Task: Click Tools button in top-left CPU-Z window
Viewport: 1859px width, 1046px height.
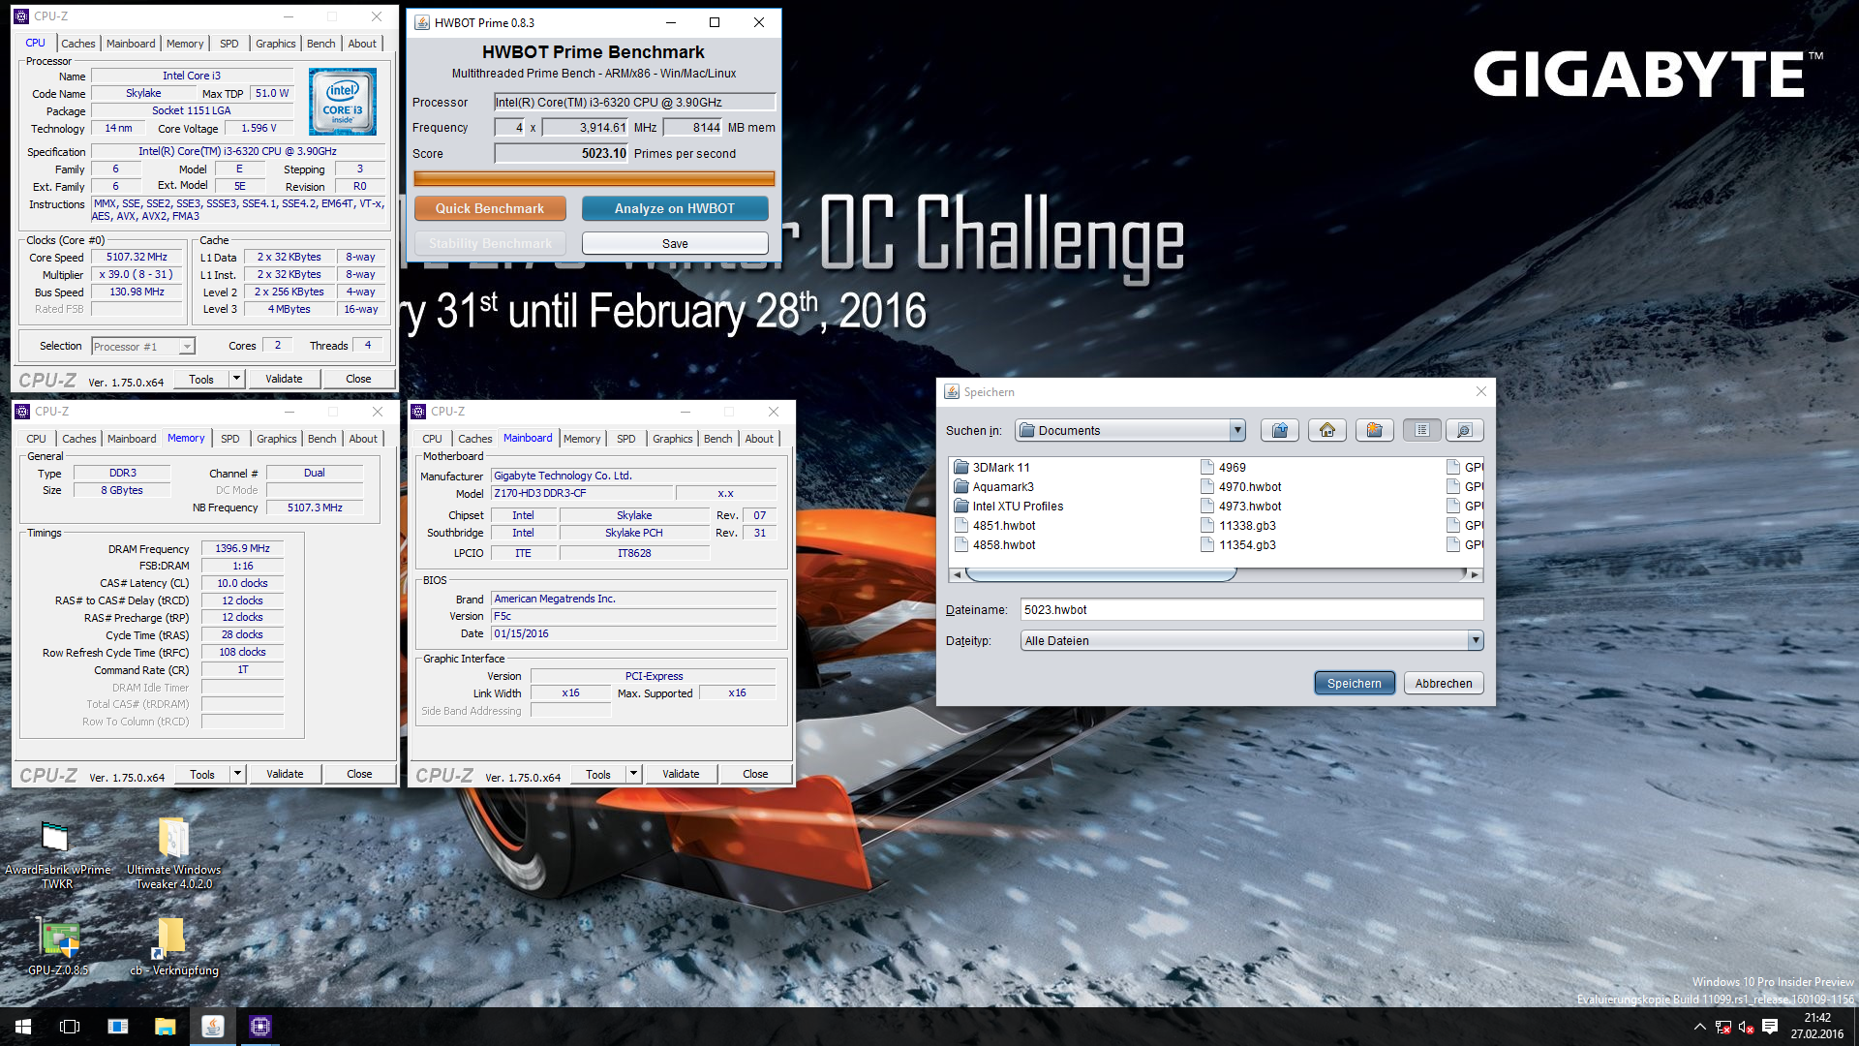Action: point(201,379)
